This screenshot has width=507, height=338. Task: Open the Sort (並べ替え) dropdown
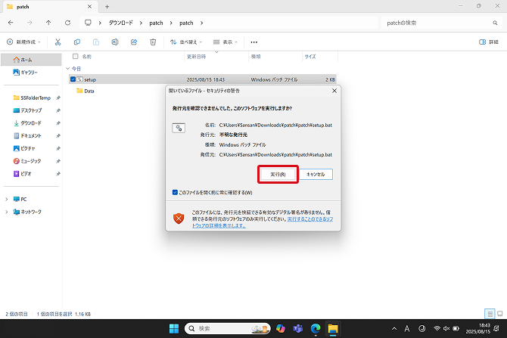[186, 42]
